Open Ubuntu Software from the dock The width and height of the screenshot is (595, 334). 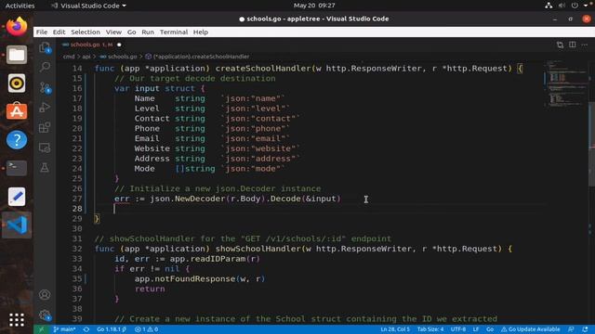click(x=17, y=111)
